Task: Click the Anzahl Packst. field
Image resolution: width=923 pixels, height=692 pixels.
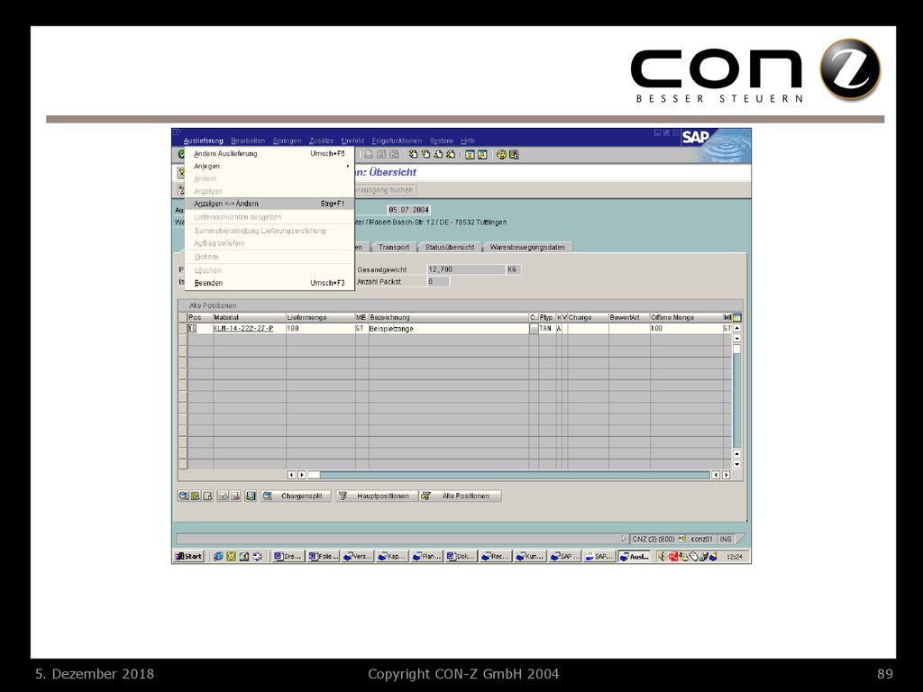Action: pos(438,282)
